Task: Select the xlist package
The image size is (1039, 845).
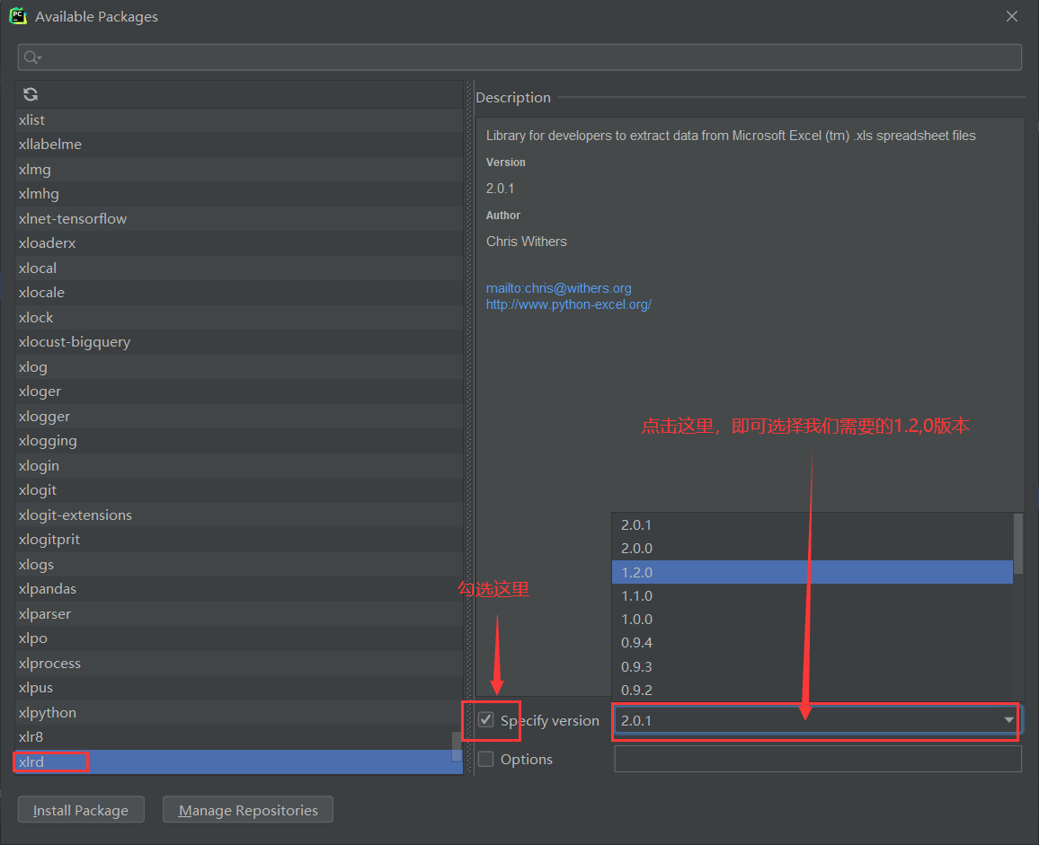Action: (x=238, y=119)
